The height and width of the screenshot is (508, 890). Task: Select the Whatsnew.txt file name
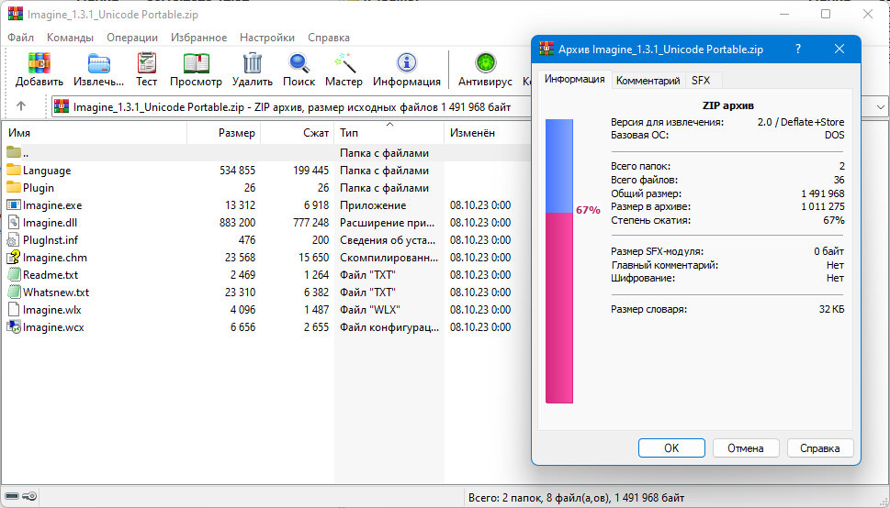click(x=56, y=293)
